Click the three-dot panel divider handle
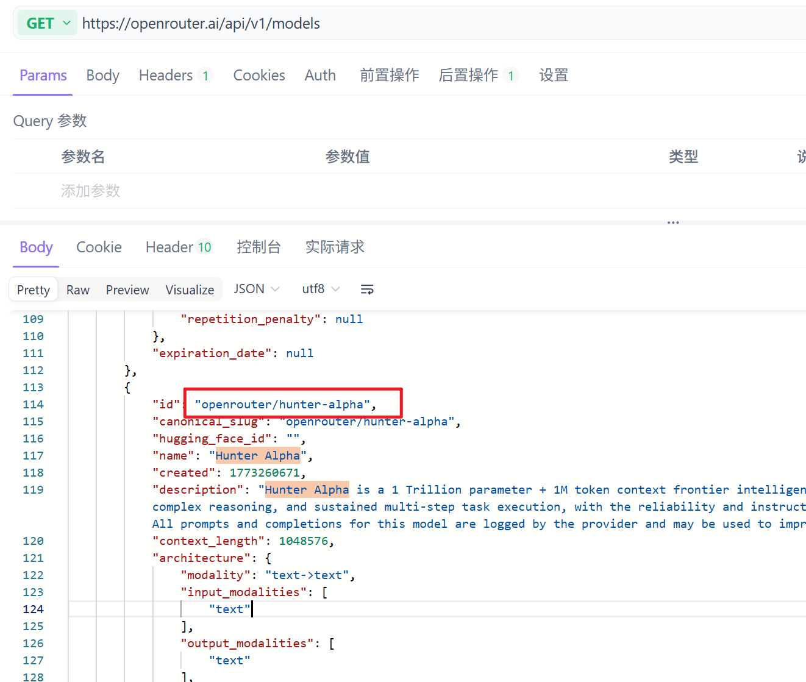Screen dimensions: 806x682 tap(673, 222)
